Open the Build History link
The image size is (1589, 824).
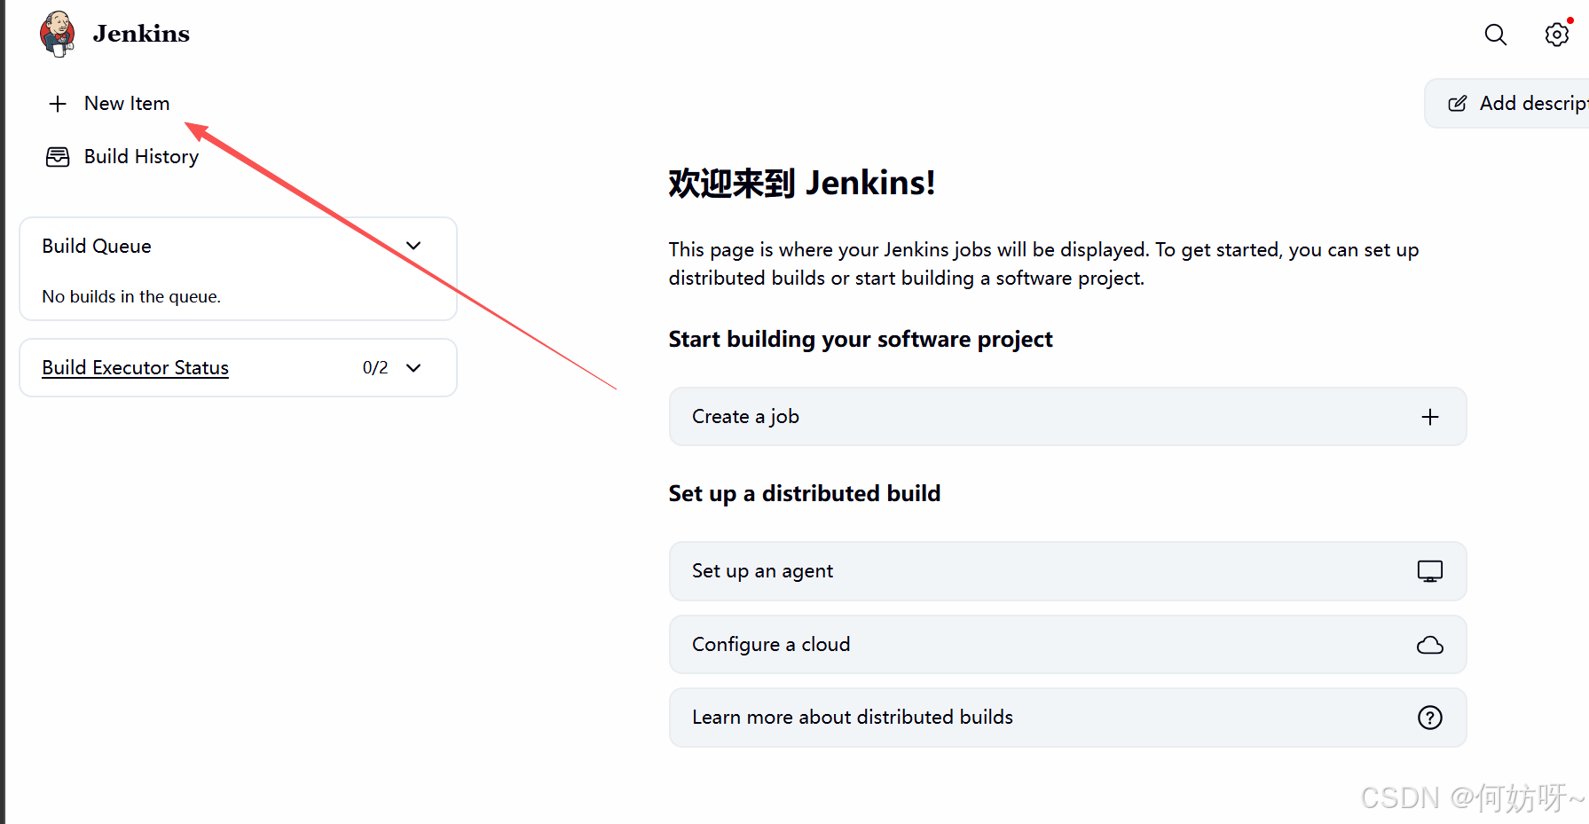pos(141,157)
